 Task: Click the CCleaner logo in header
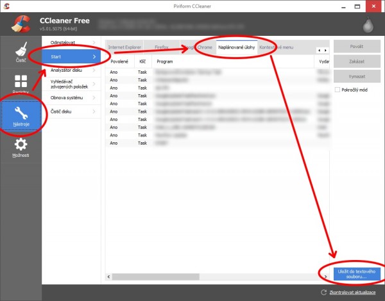tap(21, 23)
